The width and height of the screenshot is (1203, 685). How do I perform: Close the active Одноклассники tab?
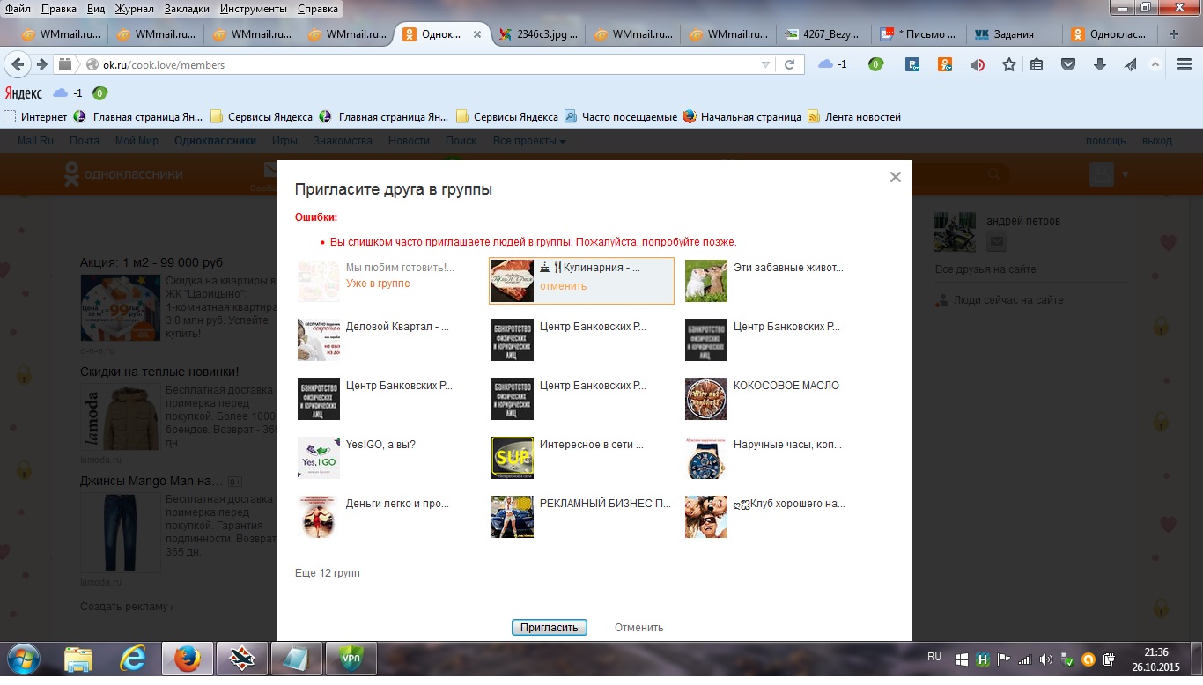click(477, 34)
